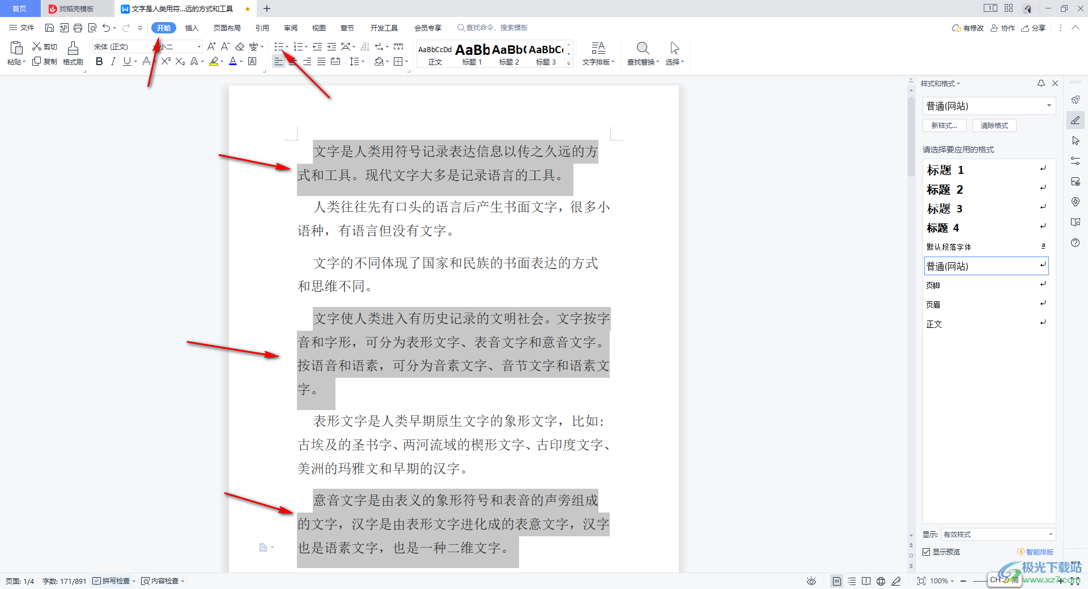Click the Subscript X₂ icon
The height and width of the screenshot is (589, 1088).
tap(180, 61)
